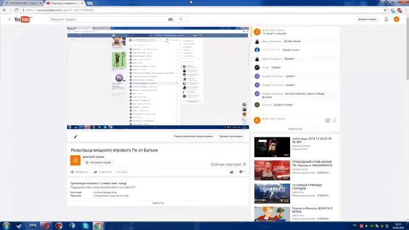Open watch dogs 2014 video title link
The width and height of the screenshot is (409, 230).
coord(312,141)
